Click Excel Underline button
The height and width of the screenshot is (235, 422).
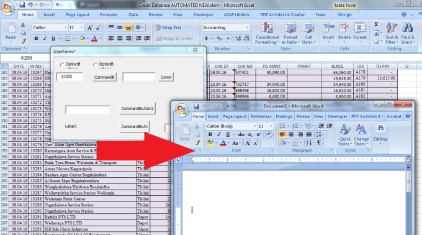point(53,39)
